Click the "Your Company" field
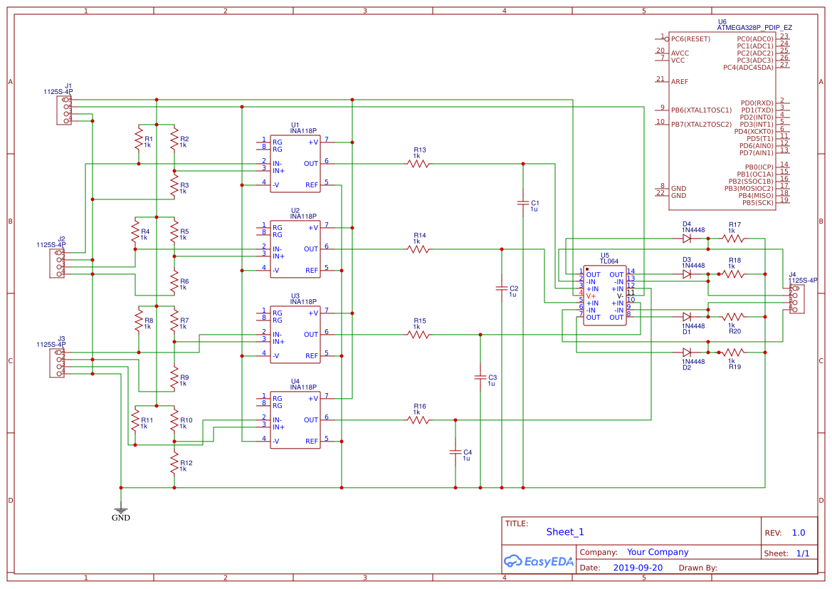Viewport: 832px width, 589px height. 658,552
